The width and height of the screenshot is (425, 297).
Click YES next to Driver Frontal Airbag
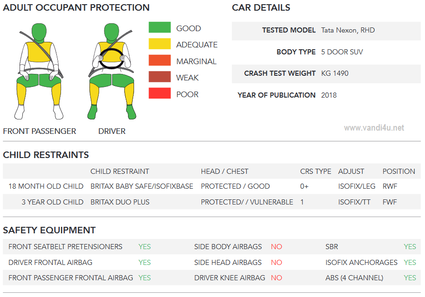point(144,262)
